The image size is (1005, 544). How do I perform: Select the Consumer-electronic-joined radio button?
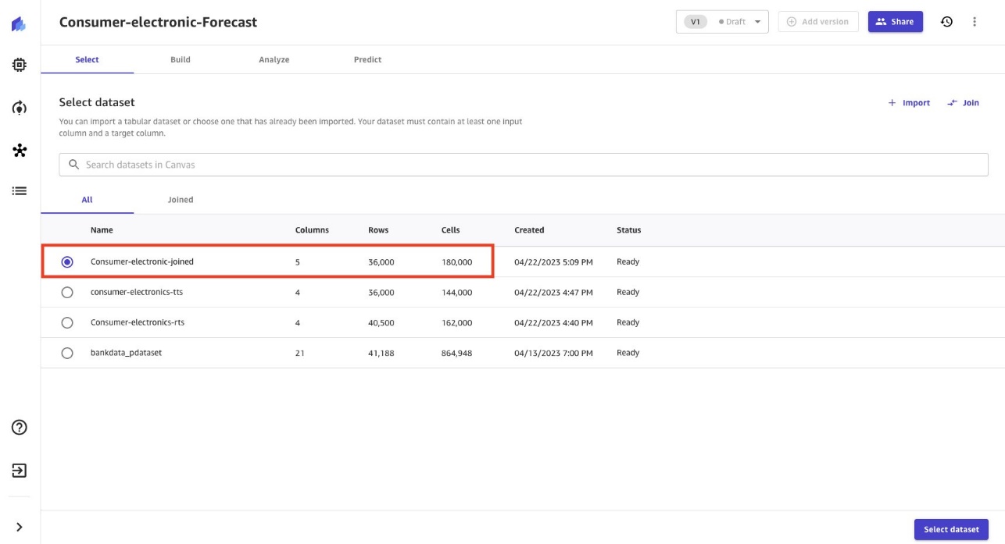click(x=67, y=262)
